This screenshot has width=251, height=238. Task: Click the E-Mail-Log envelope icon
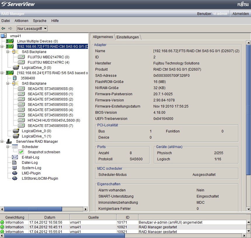coord(15,157)
